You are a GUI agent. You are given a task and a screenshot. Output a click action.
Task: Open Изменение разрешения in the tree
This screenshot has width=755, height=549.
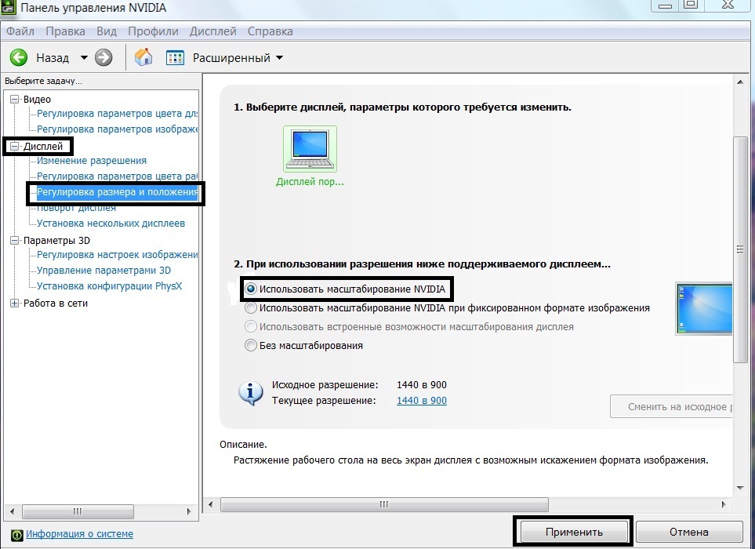pos(92,161)
